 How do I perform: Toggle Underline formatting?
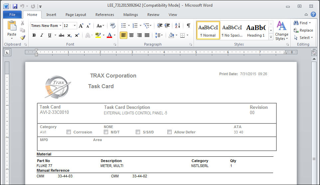50,35
